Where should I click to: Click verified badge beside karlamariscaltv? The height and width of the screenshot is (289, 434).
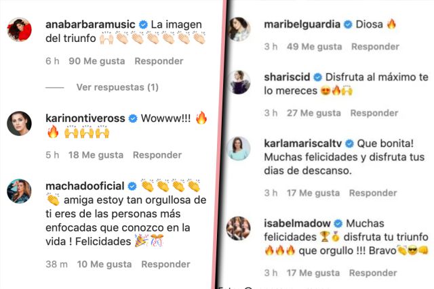pos(349,143)
